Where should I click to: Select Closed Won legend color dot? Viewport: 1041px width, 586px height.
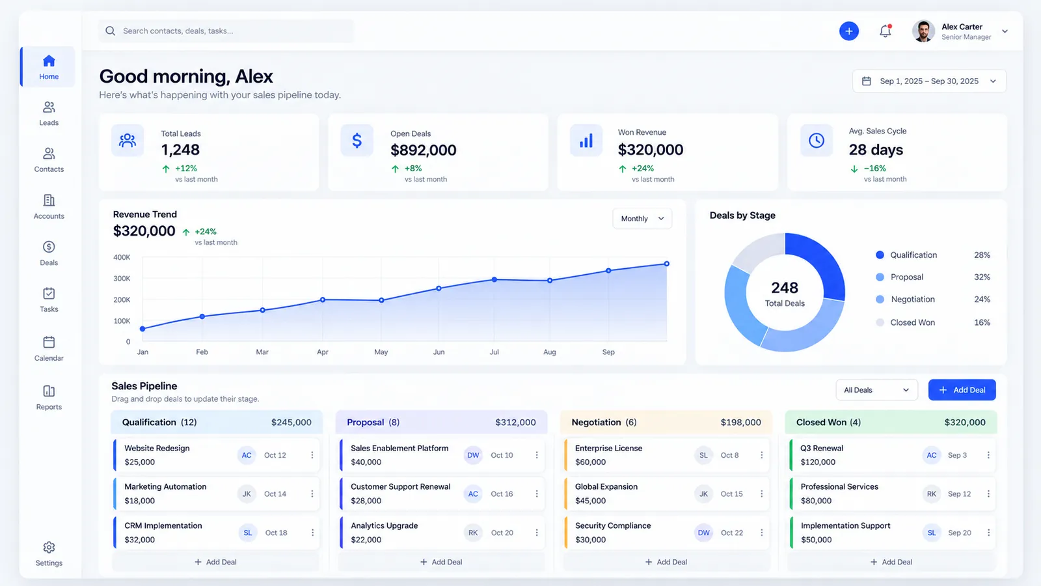point(880,322)
